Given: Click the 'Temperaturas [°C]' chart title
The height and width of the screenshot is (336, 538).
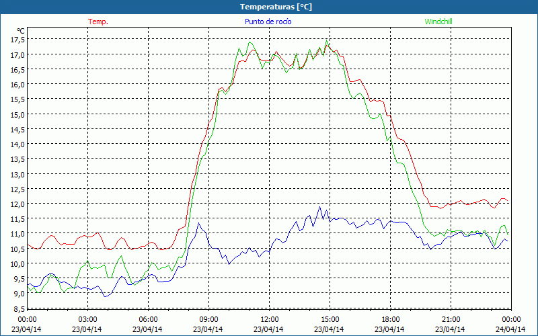Looking at the screenshot, I should pos(276,7).
